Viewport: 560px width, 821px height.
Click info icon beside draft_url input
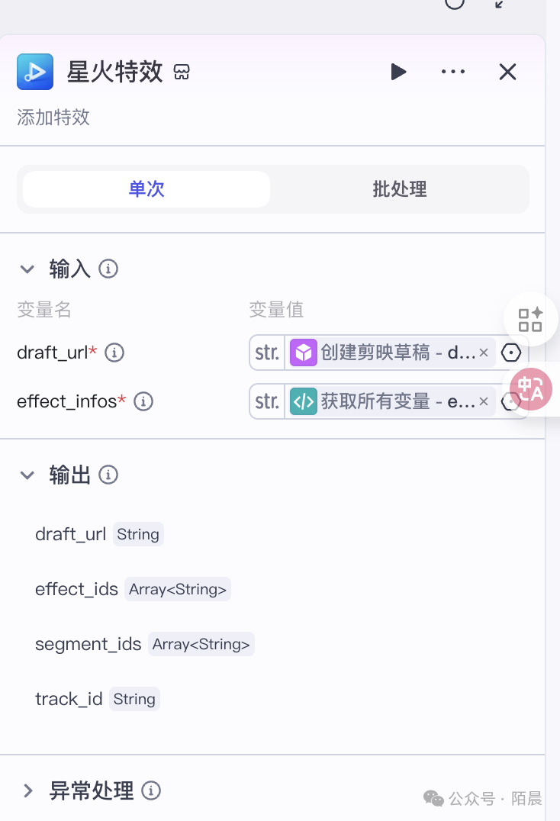click(114, 353)
